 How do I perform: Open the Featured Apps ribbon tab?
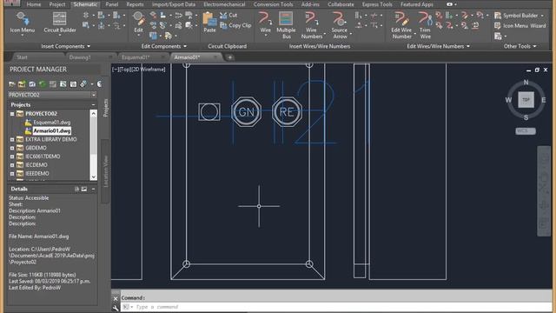[417, 4]
